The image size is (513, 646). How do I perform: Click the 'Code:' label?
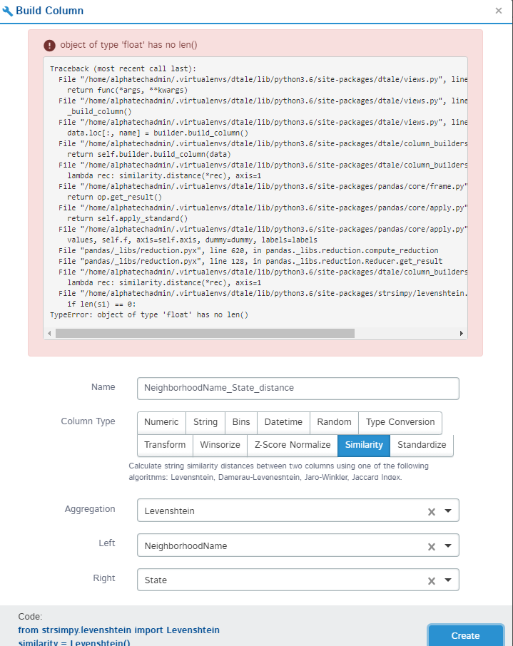pos(30,616)
